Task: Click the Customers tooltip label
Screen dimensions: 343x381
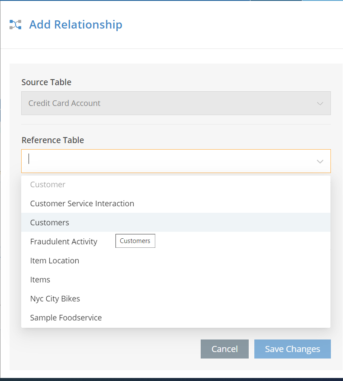Action: [135, 240]
